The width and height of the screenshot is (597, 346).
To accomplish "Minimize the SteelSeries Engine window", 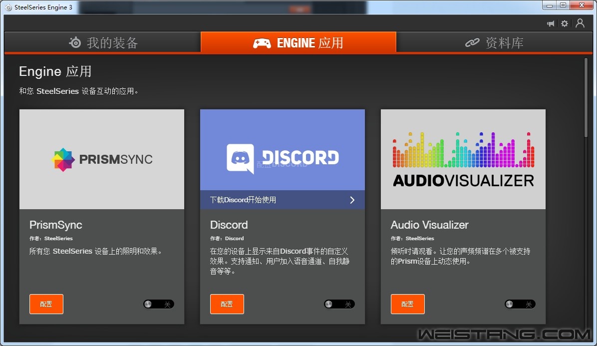I will (x=550, y=5).
